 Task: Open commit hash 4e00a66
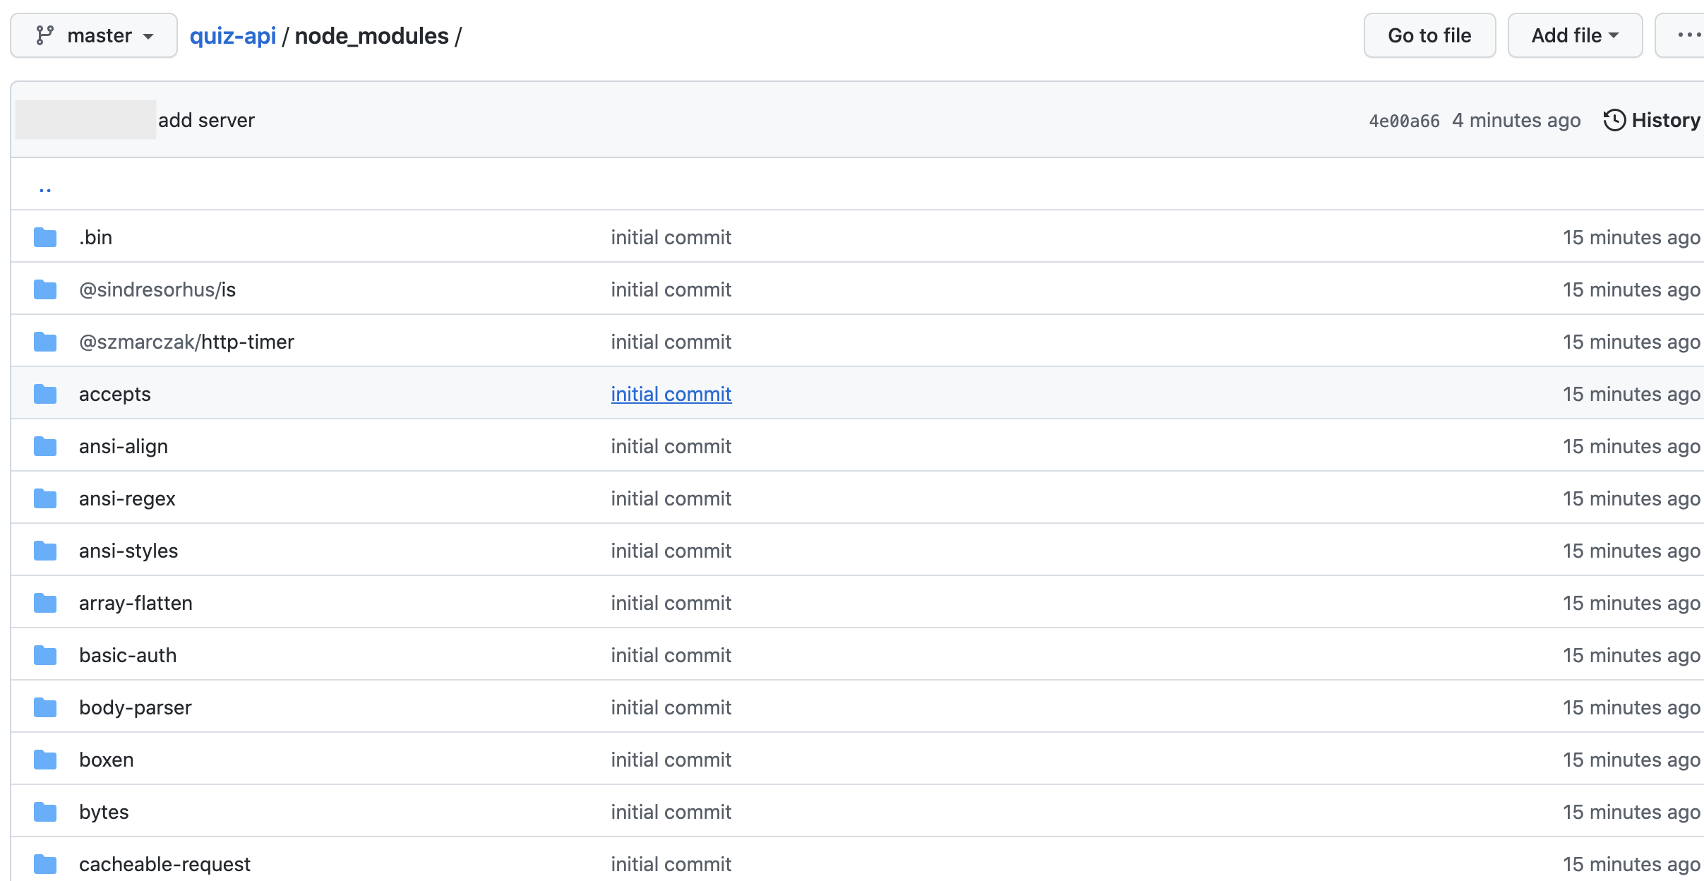pos(1403,121)
